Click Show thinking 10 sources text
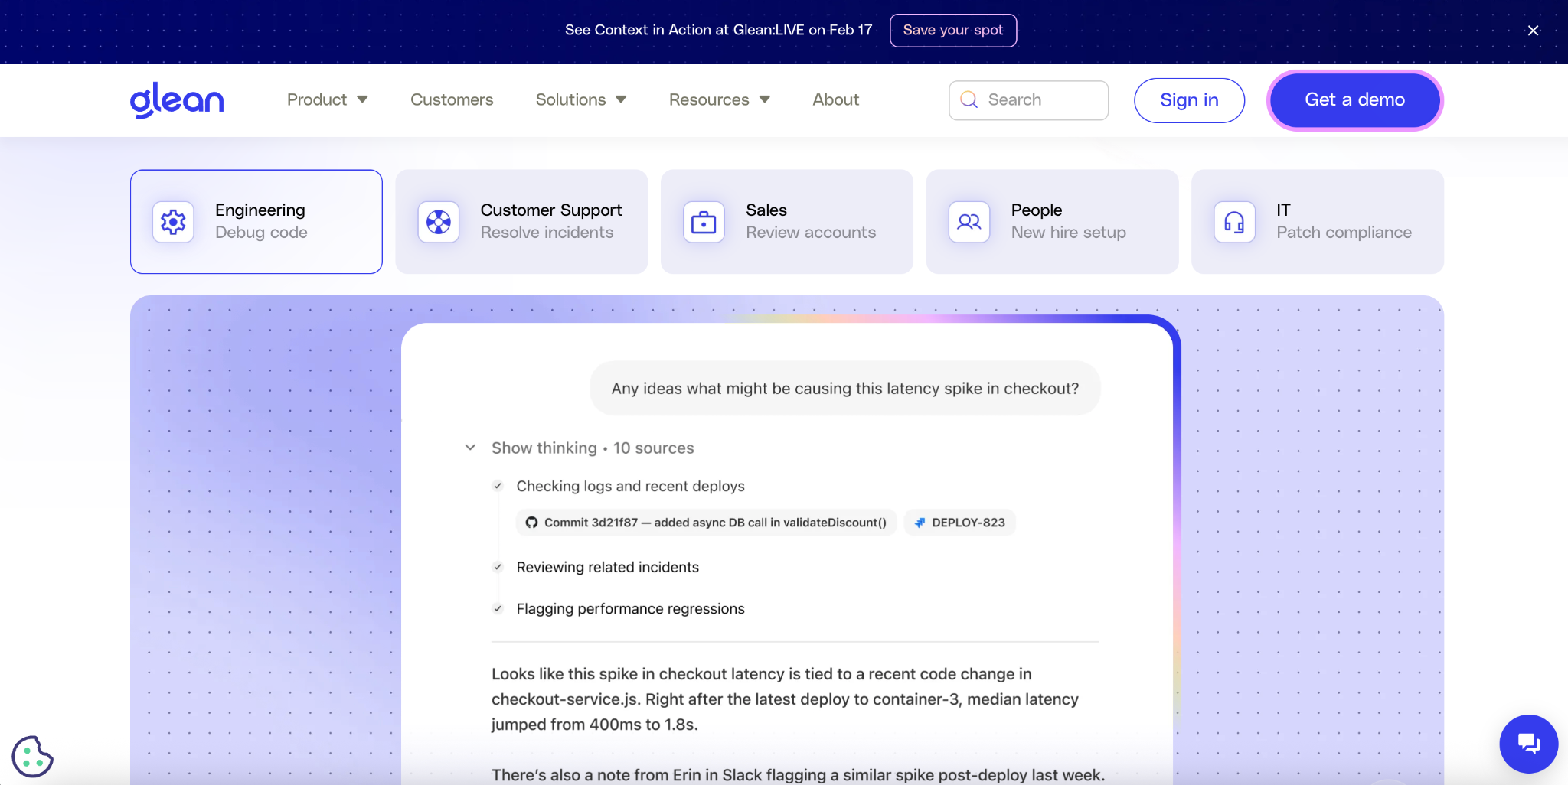 [593, 448]
